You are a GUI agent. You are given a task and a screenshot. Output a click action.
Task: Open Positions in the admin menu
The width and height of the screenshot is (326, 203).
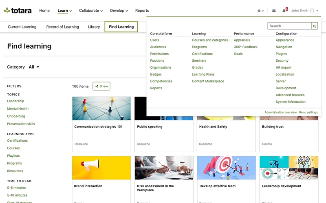click(x=157, y=60)
